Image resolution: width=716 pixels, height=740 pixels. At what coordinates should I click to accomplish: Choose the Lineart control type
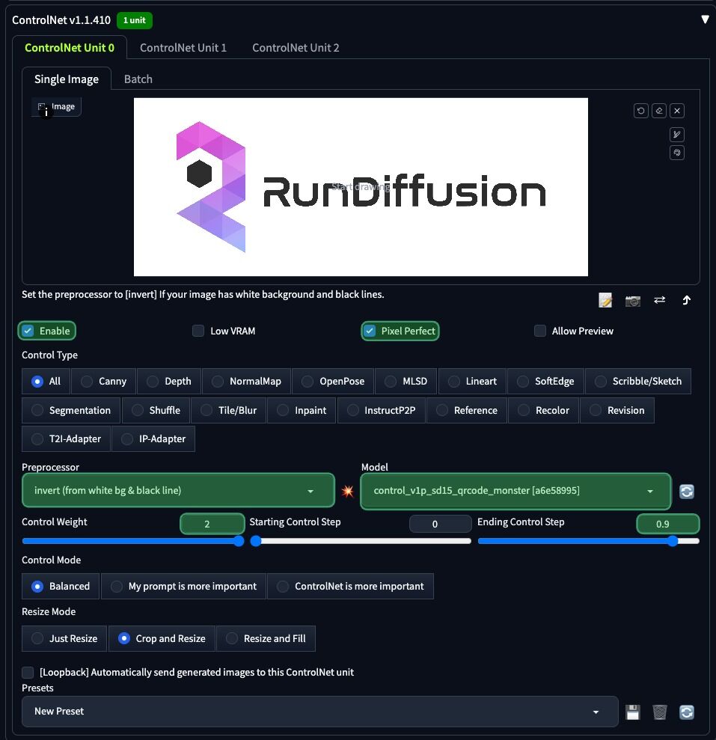(x=472, y=382)
